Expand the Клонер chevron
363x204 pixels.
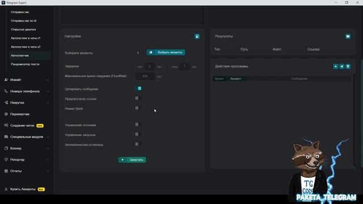click(48, 148)
